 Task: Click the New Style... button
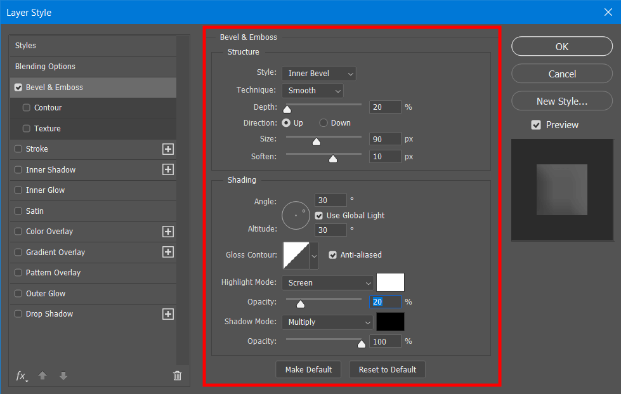pos(562,101)
